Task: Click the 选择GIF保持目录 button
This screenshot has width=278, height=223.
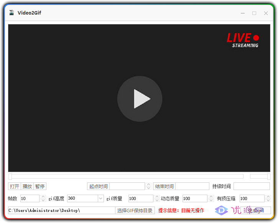Action: click(x=135, y=210)
